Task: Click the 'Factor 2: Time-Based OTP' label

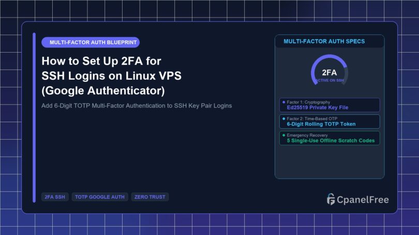Action: pyautogui.click(x=312, y=119)
